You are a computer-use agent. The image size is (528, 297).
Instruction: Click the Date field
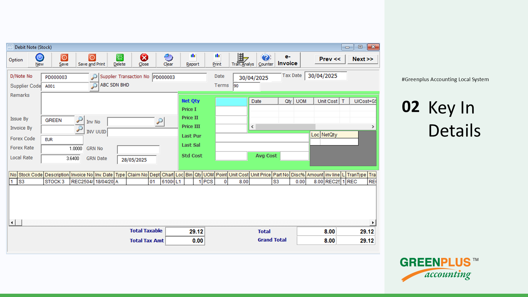coord(257,78)
